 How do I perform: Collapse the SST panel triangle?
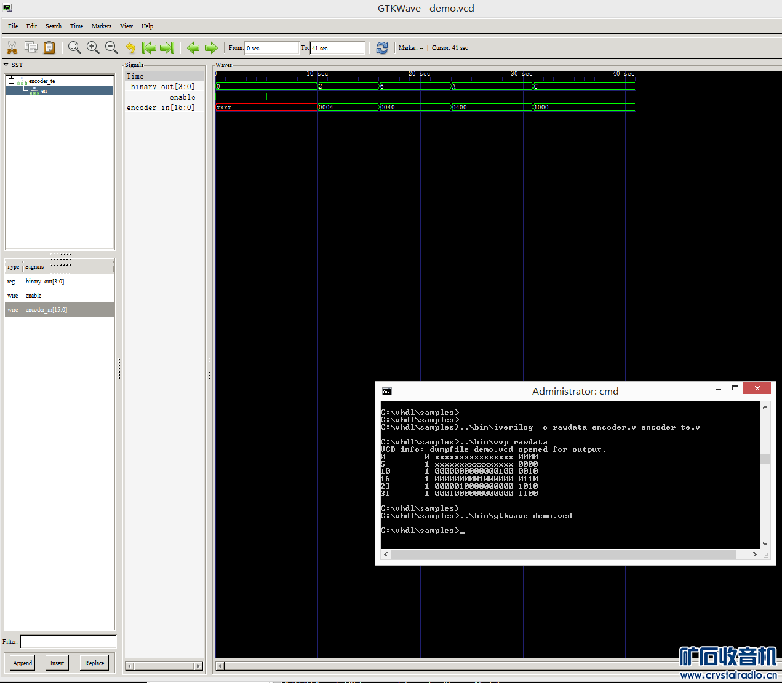6,65
